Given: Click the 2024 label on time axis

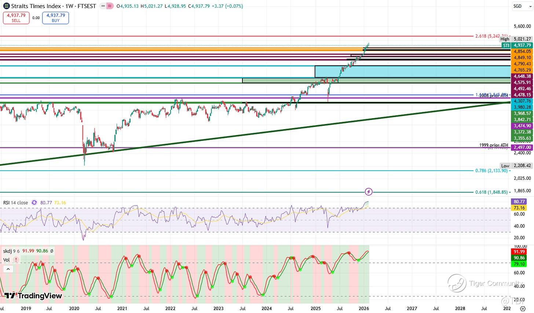Looking at the screenshot, I should tap(267, 309).
